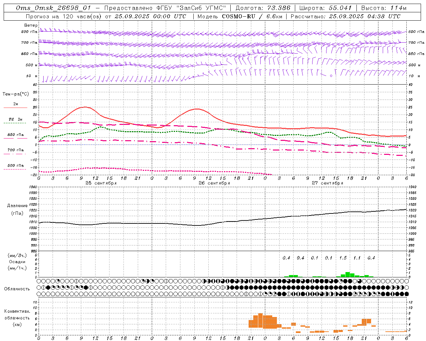Click the Облачность panel label
The image size is (426, 341).
point(17,289)
